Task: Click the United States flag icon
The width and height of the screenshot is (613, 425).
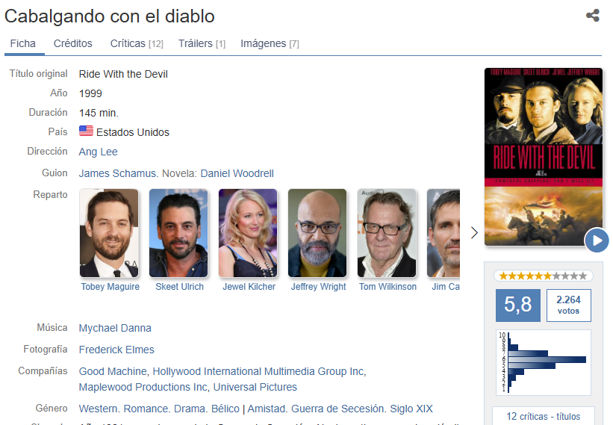Action: click(x=86, y=131)
